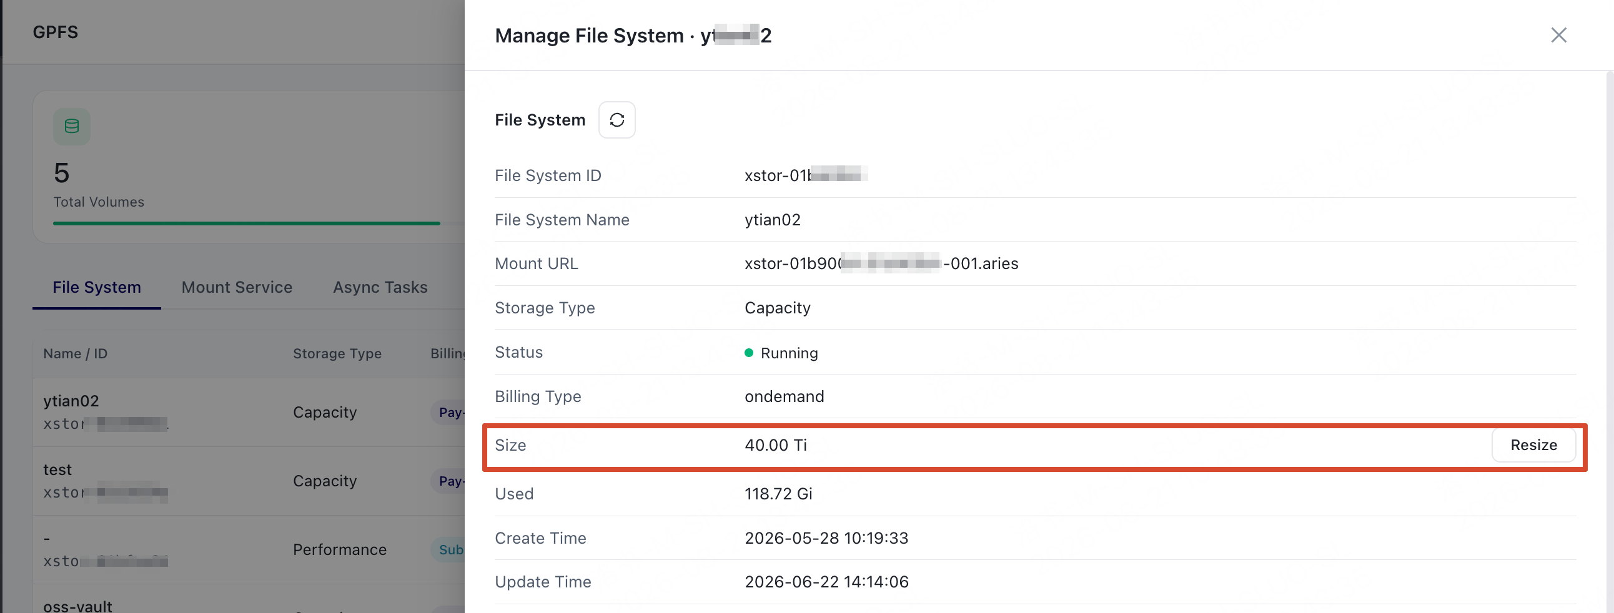Click the total volumes count 5

tap(61, 173)
